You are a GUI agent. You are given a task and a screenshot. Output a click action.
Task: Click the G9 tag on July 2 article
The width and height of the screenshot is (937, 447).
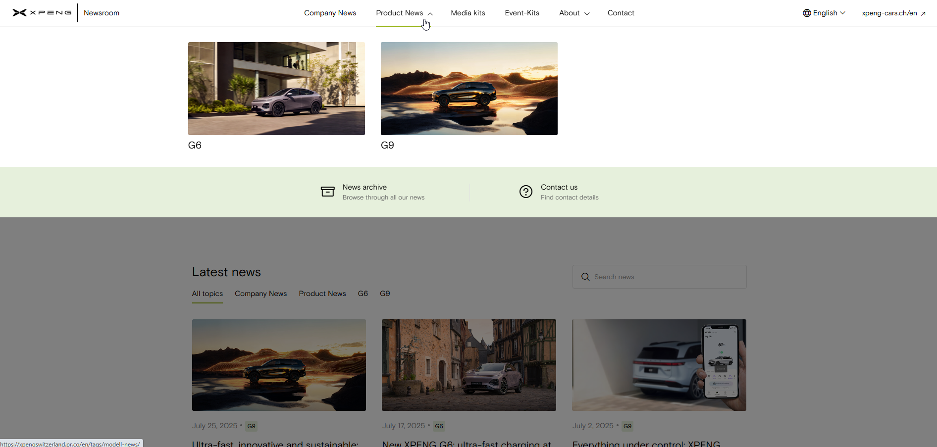point(627,426)
